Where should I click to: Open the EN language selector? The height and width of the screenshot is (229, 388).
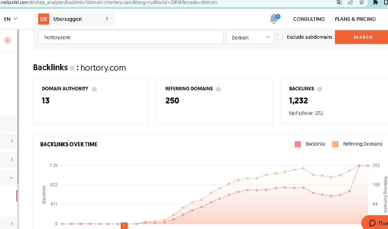(11, 19)
